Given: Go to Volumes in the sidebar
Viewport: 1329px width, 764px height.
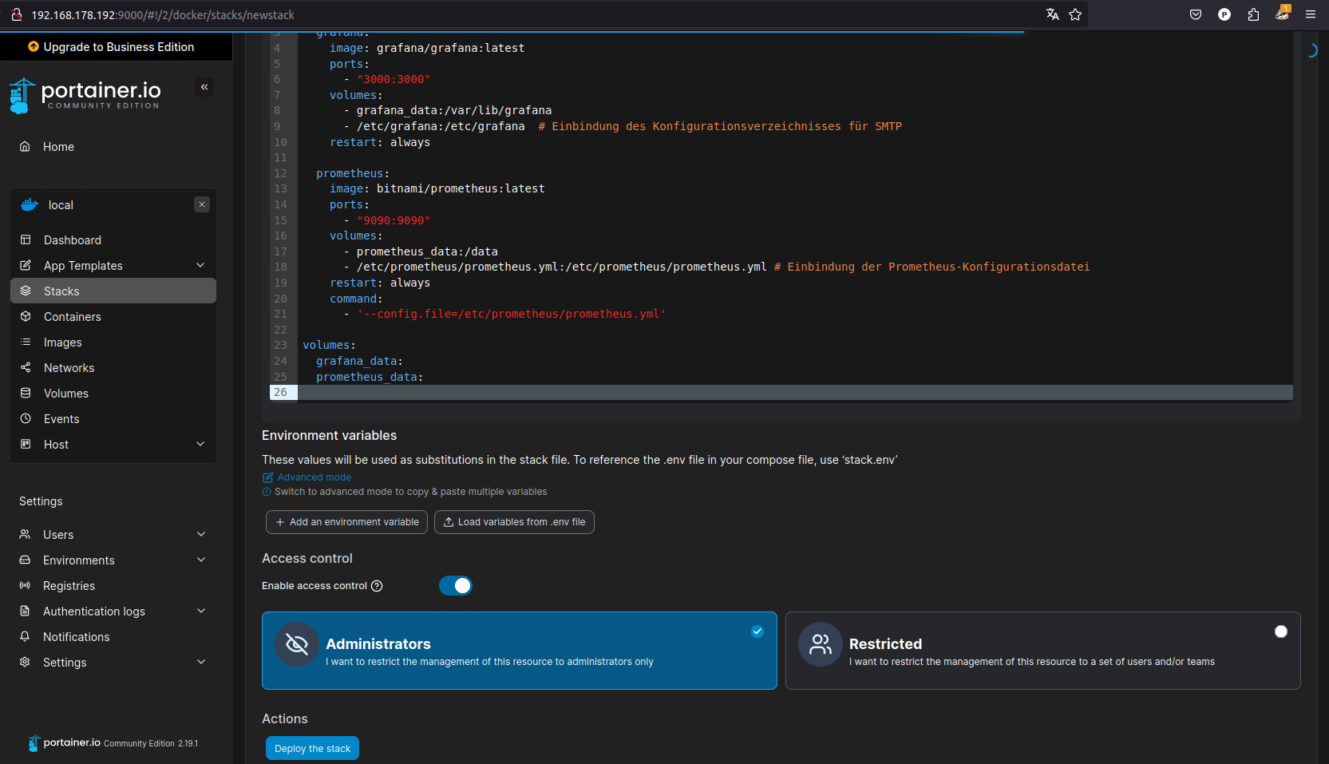Looking at the screenshot, I should click(65, 394).
